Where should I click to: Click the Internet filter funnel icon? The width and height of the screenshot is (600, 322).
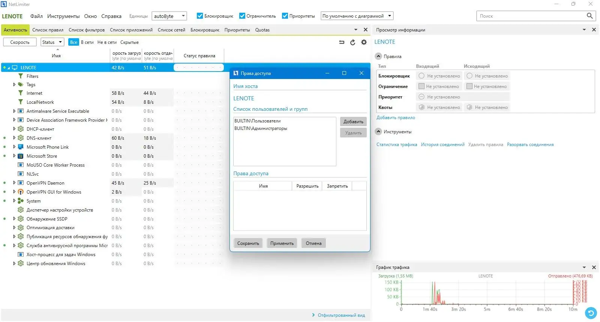coord(21,93)
